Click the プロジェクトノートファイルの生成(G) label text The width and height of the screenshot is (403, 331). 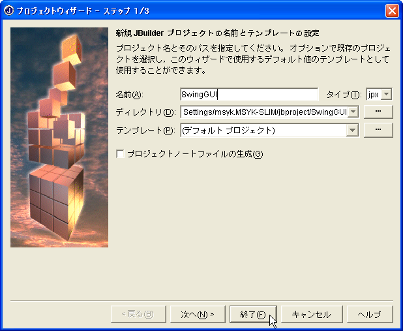[195, 154]
